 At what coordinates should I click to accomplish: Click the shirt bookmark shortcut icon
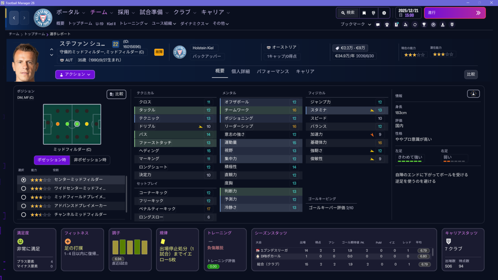point(387,24)
